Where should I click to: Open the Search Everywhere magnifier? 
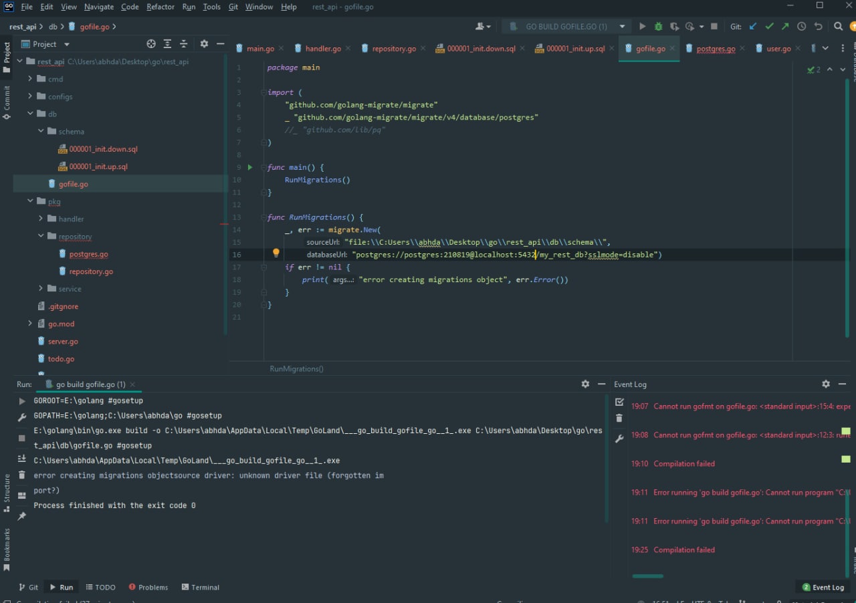point(839,27)
